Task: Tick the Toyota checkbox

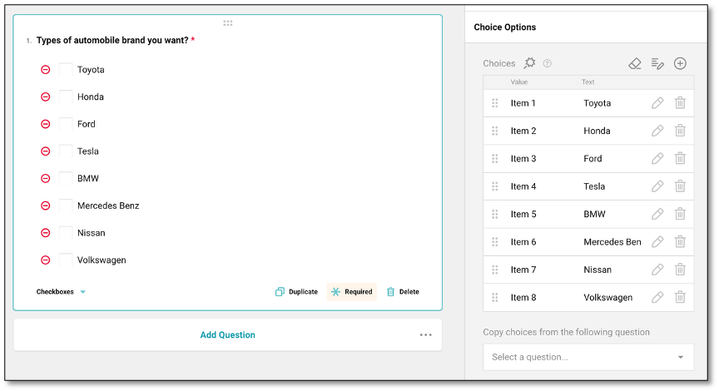Action: pyautogui.click(x=66, y=70)
